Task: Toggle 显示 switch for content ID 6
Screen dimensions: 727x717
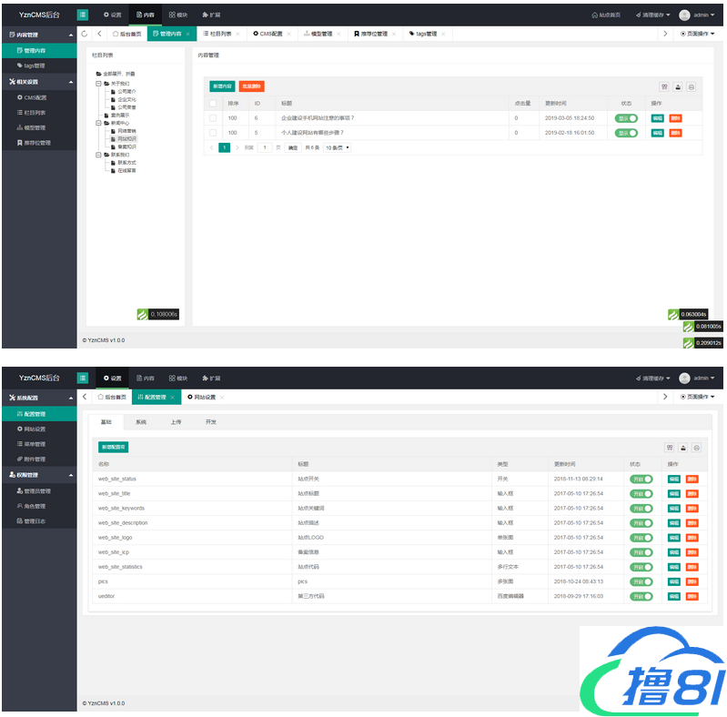Action: point(626,118)
